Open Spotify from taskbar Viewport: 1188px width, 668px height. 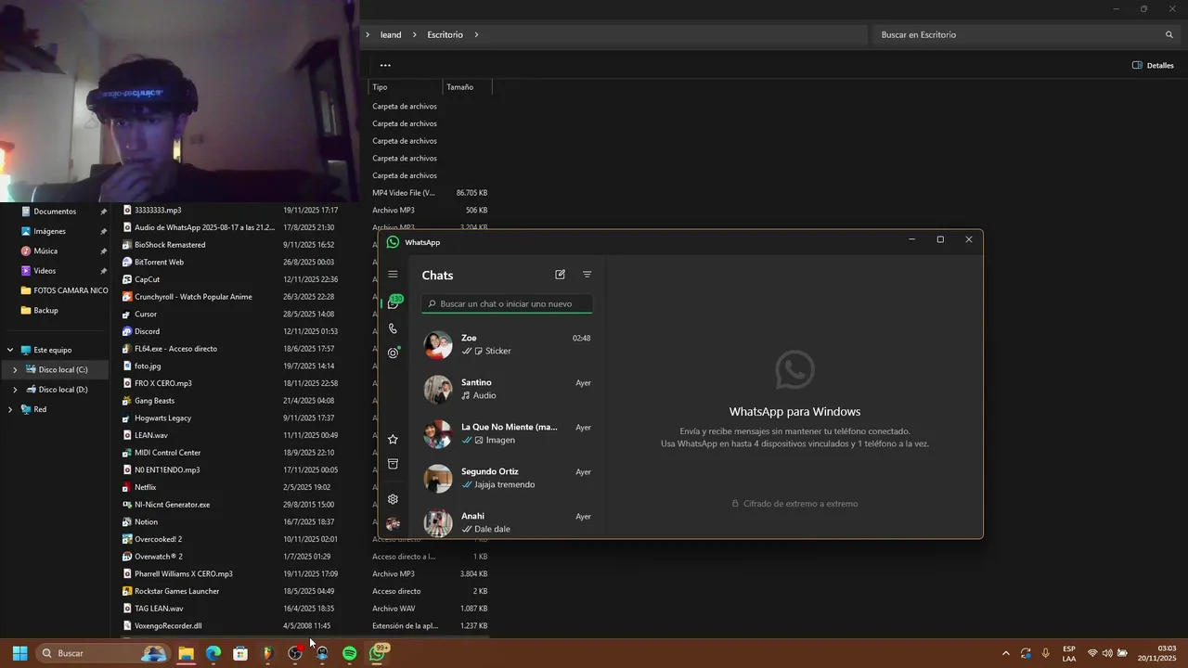pyautogui.click(x=349, y=653)
